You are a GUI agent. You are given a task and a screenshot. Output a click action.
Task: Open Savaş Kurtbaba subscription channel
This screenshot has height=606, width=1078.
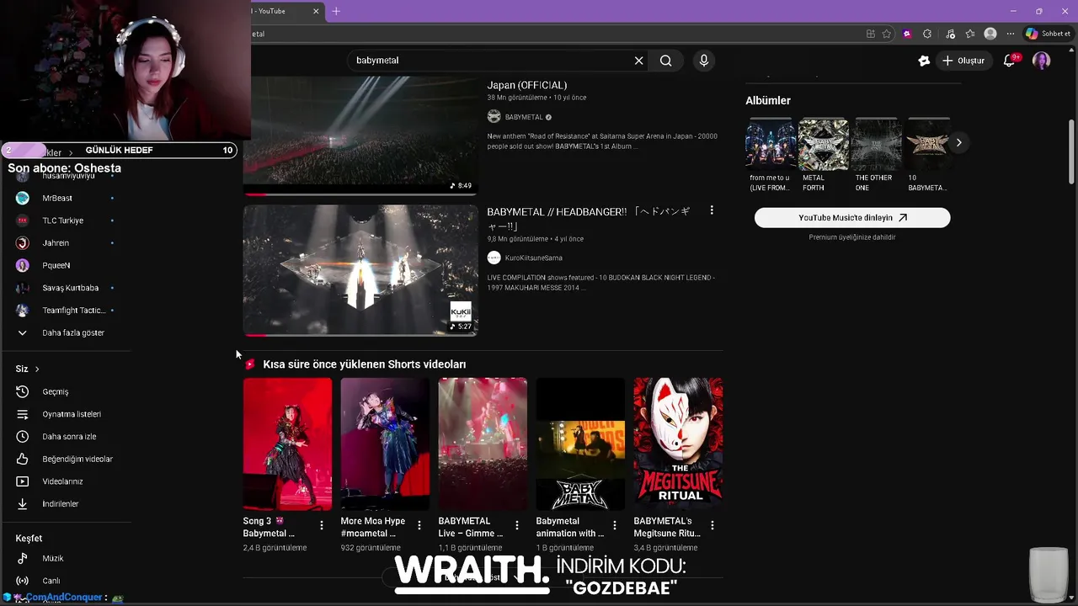(66, 288)
